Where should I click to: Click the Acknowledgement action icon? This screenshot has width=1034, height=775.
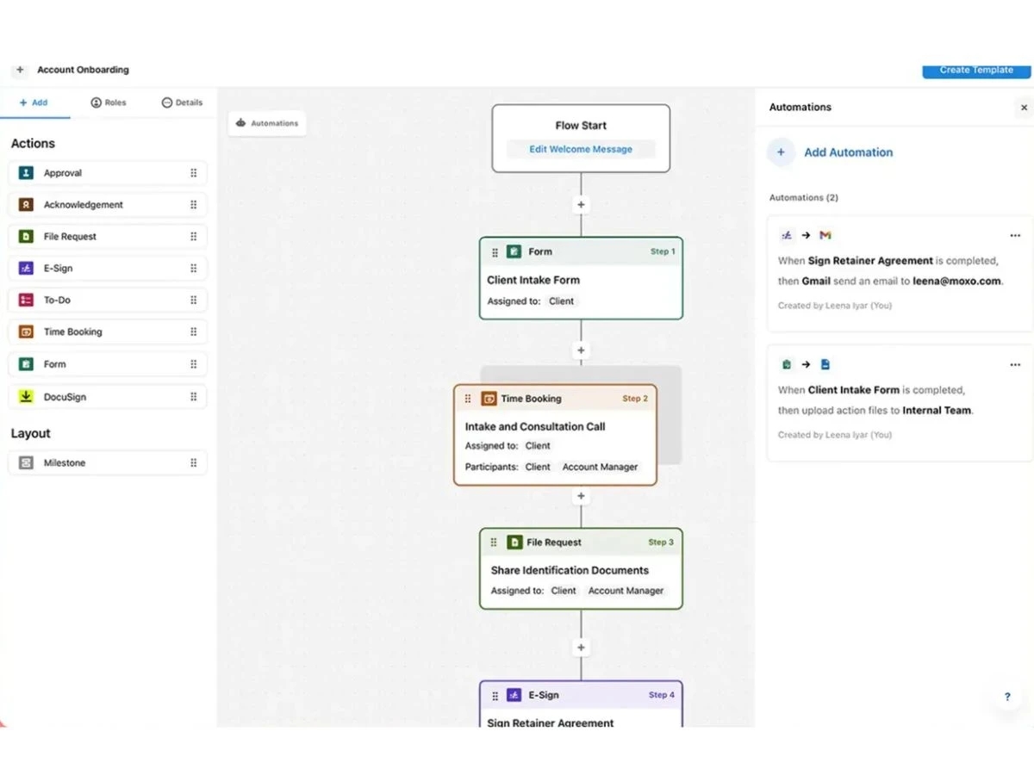coord(26,205)
